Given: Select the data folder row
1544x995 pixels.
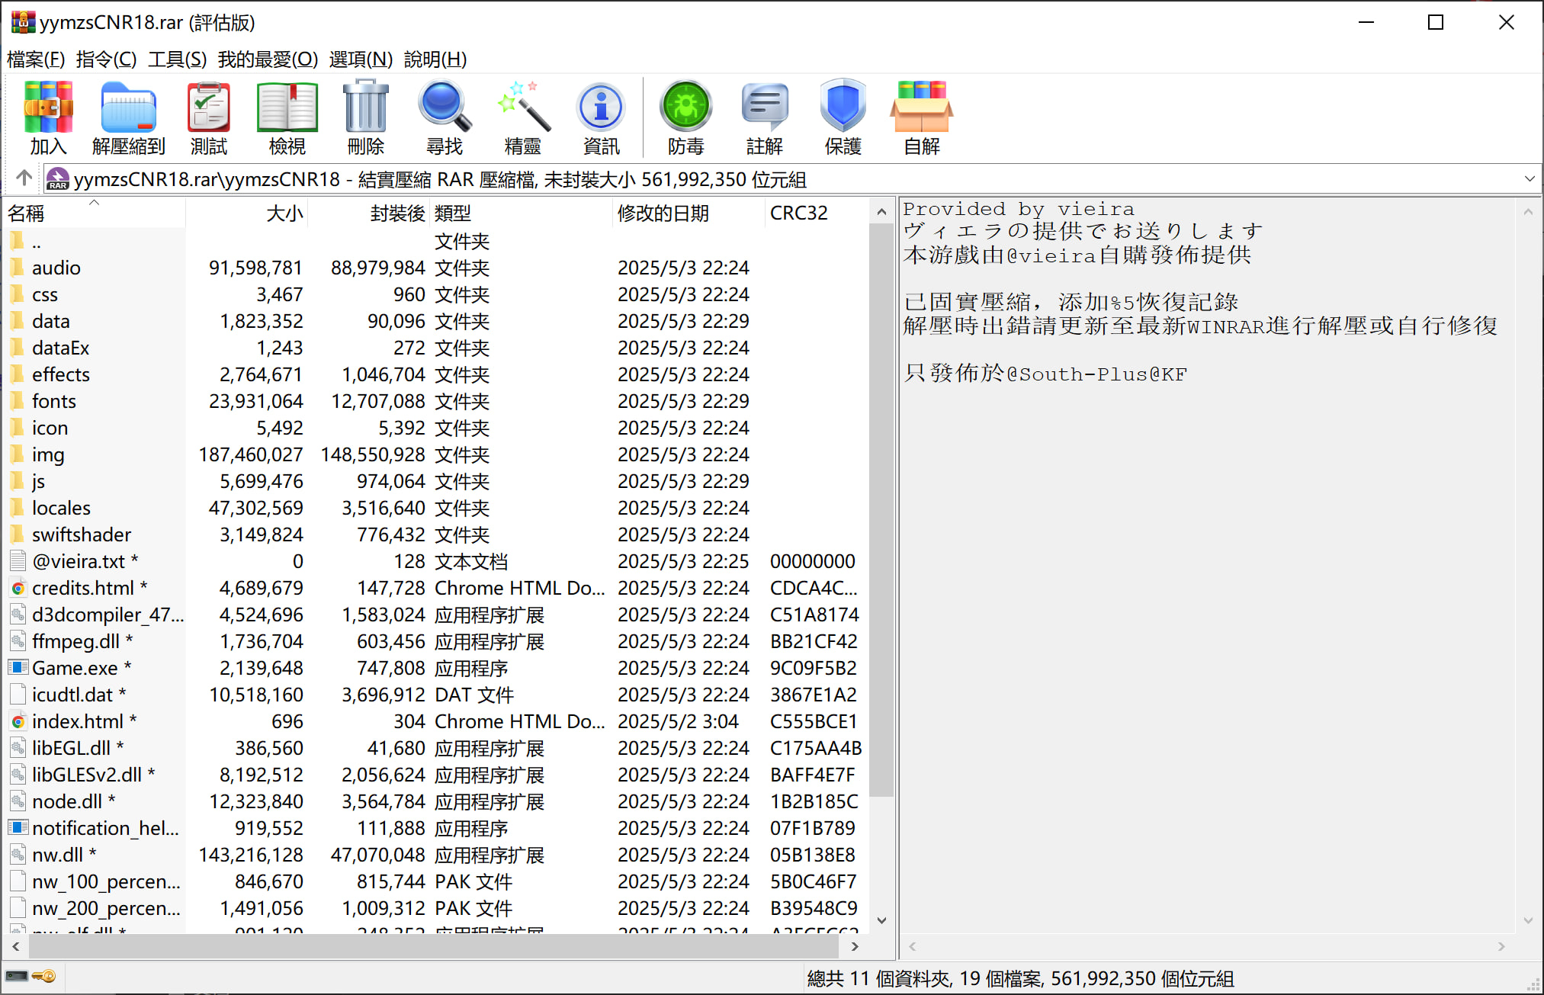Looking at the screenshot, I should coord(437,321).
